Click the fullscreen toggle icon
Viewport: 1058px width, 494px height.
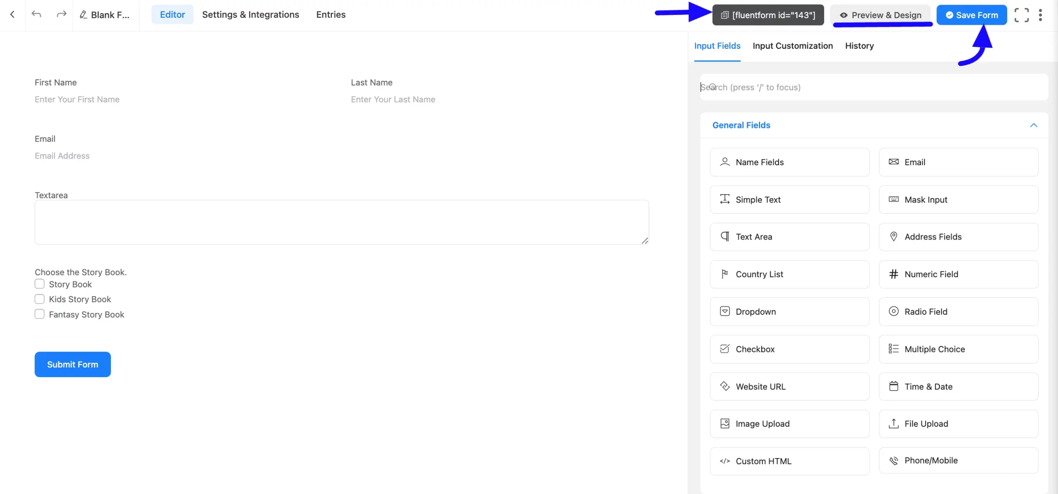pos(1022,15)
